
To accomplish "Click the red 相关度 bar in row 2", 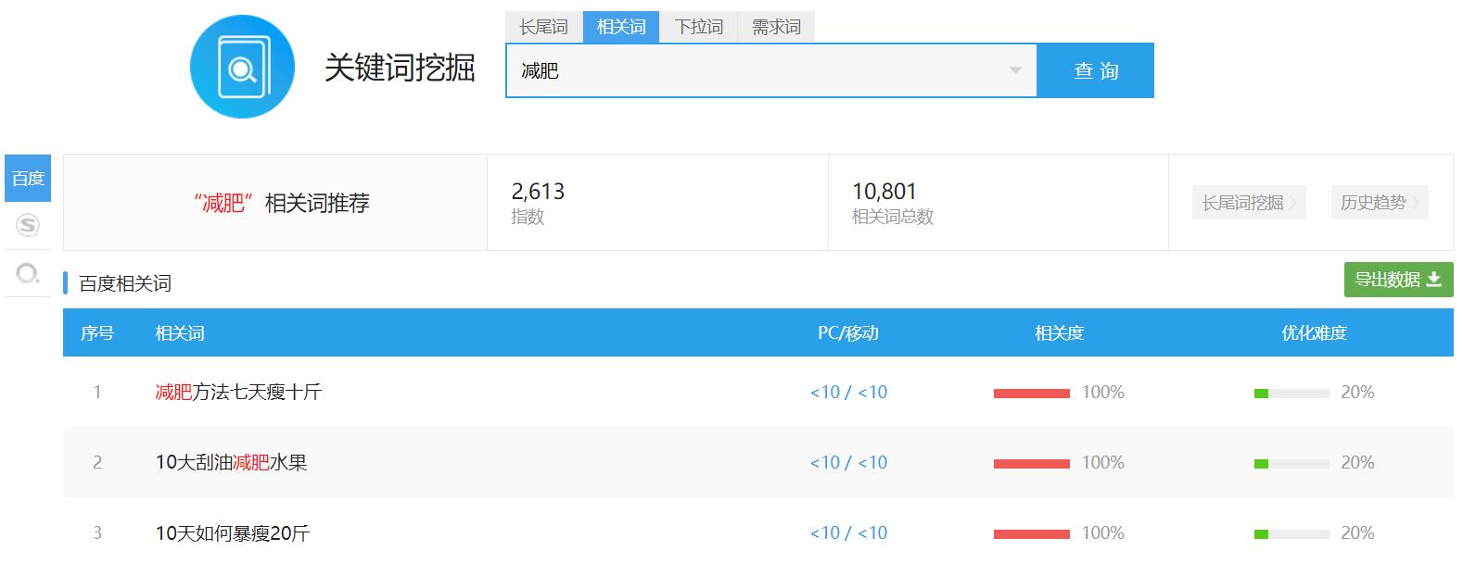I will (x=1031, y=463).
